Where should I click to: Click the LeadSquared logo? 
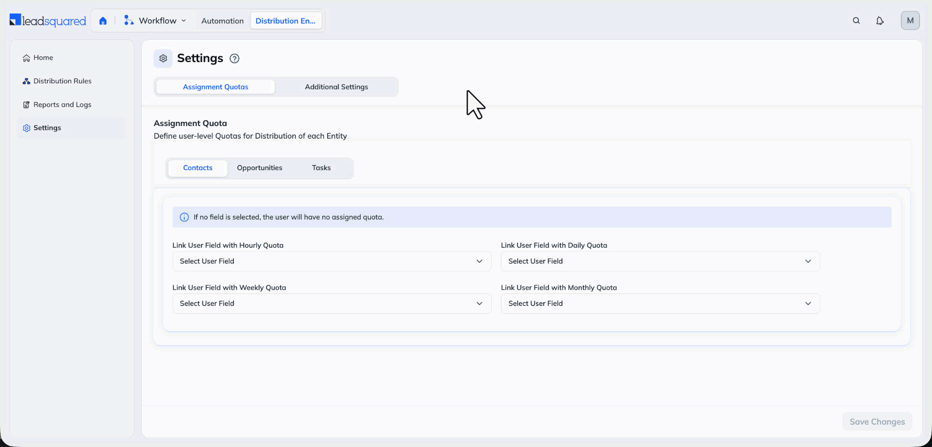(48, 20)
